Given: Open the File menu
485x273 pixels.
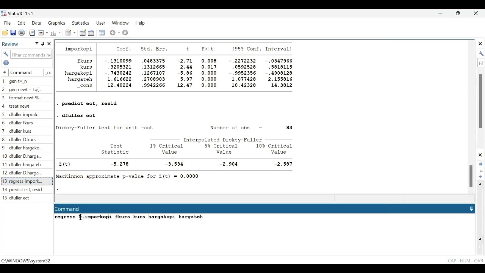Looking at the screenshot, I should pyautogui.click(x=7, y=23).
